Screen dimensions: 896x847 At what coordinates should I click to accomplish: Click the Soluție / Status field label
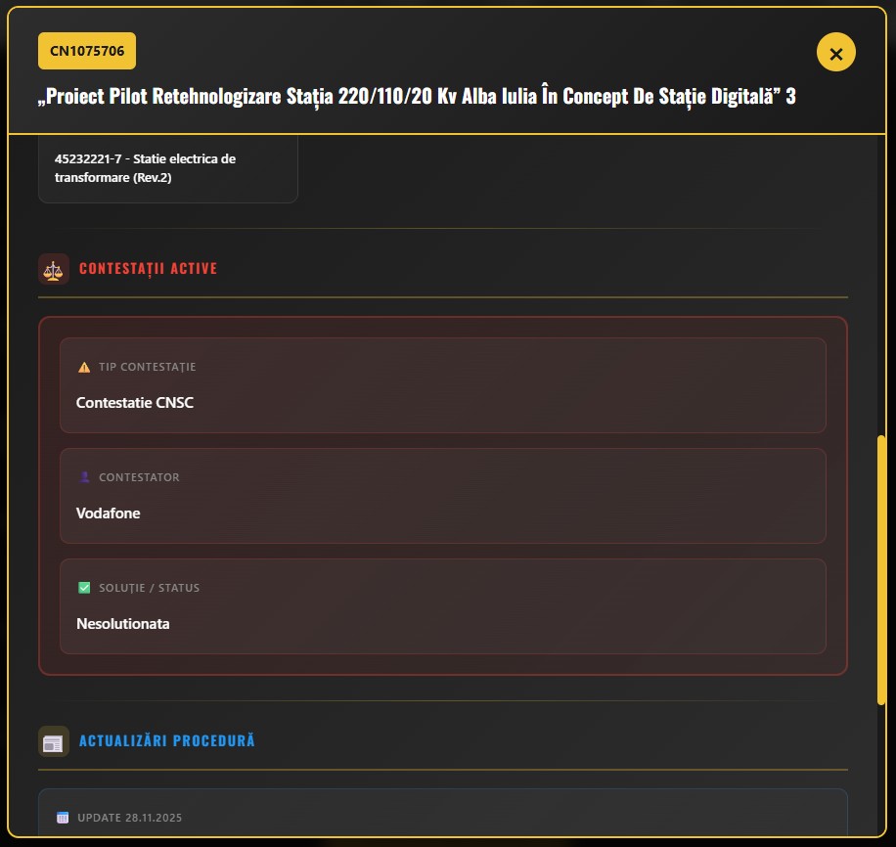(149, 588)
